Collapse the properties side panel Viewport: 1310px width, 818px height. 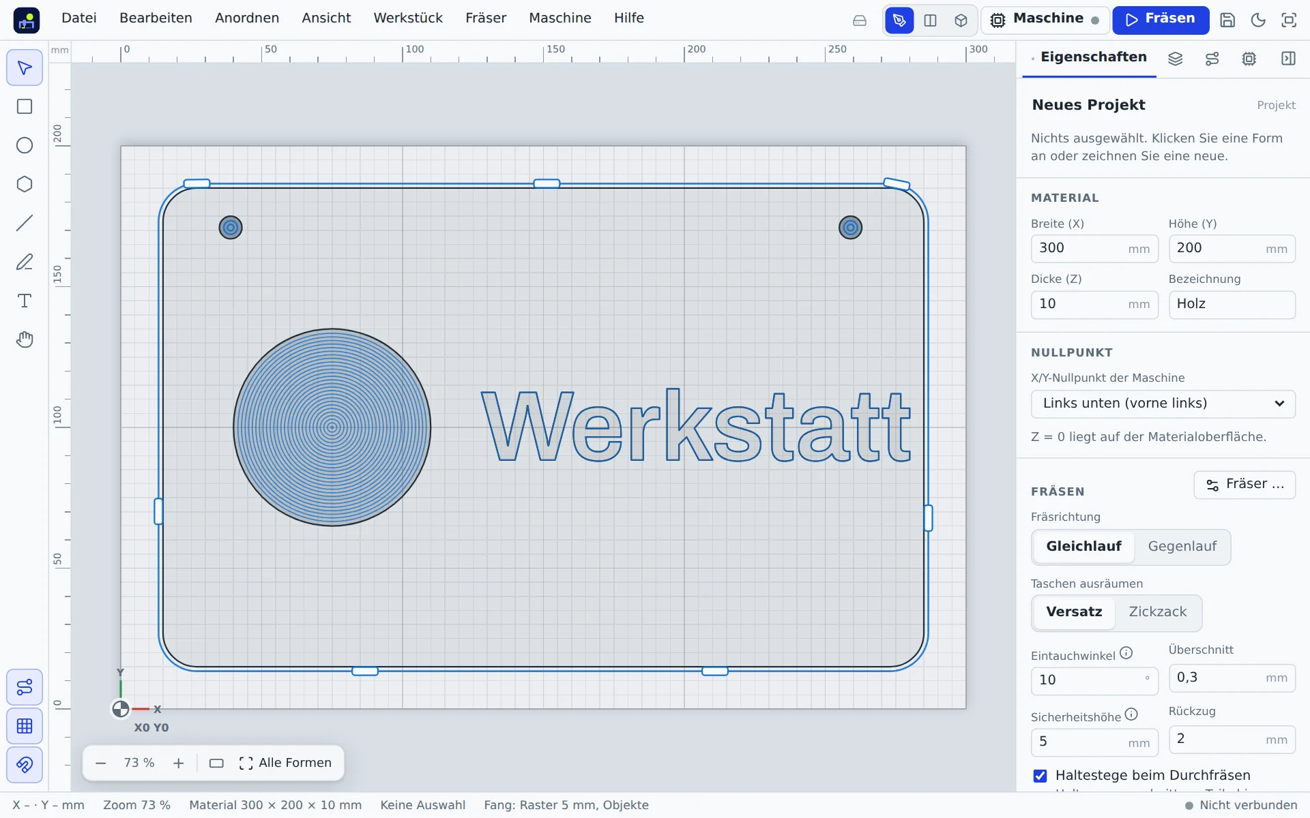coord(1288,59)
